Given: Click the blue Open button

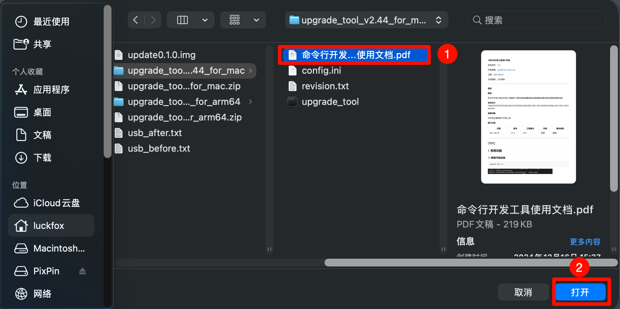Looking at the screenshot, I should [580, 292].
